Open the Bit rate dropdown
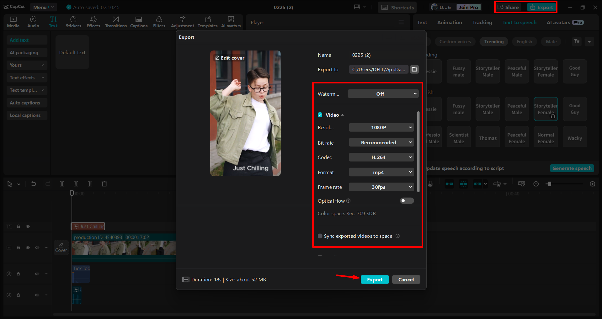This screenshot has width=602, height=319. [x=381, y=142]
